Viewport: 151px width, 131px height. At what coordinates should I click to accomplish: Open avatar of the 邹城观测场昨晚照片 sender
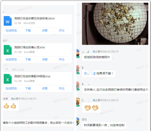click(78, 53)
